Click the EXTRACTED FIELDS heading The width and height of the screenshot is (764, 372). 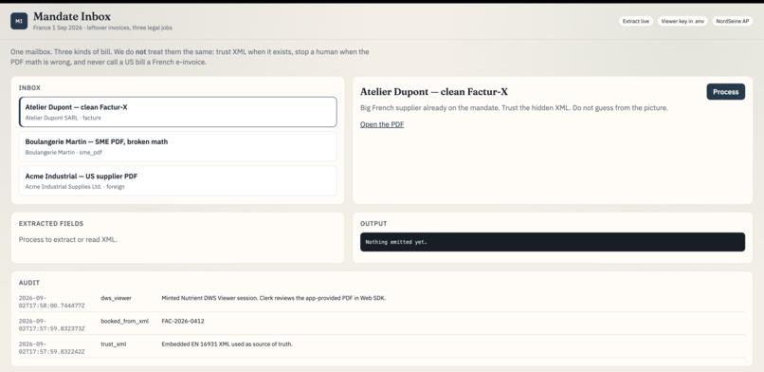tap(50, 224)
